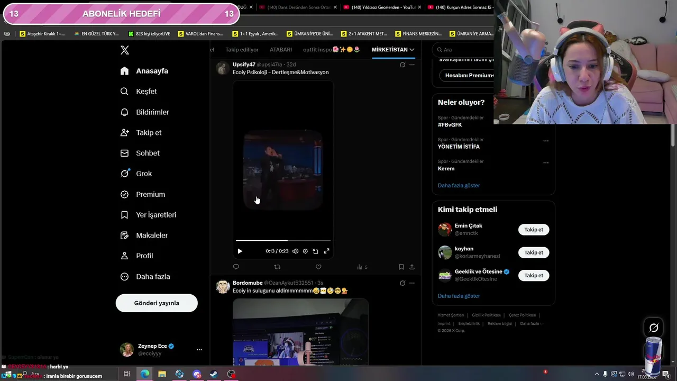Expand Daha fazla footer links
Image resolution: width=677 pixels, height=381 pixels.
532,324
